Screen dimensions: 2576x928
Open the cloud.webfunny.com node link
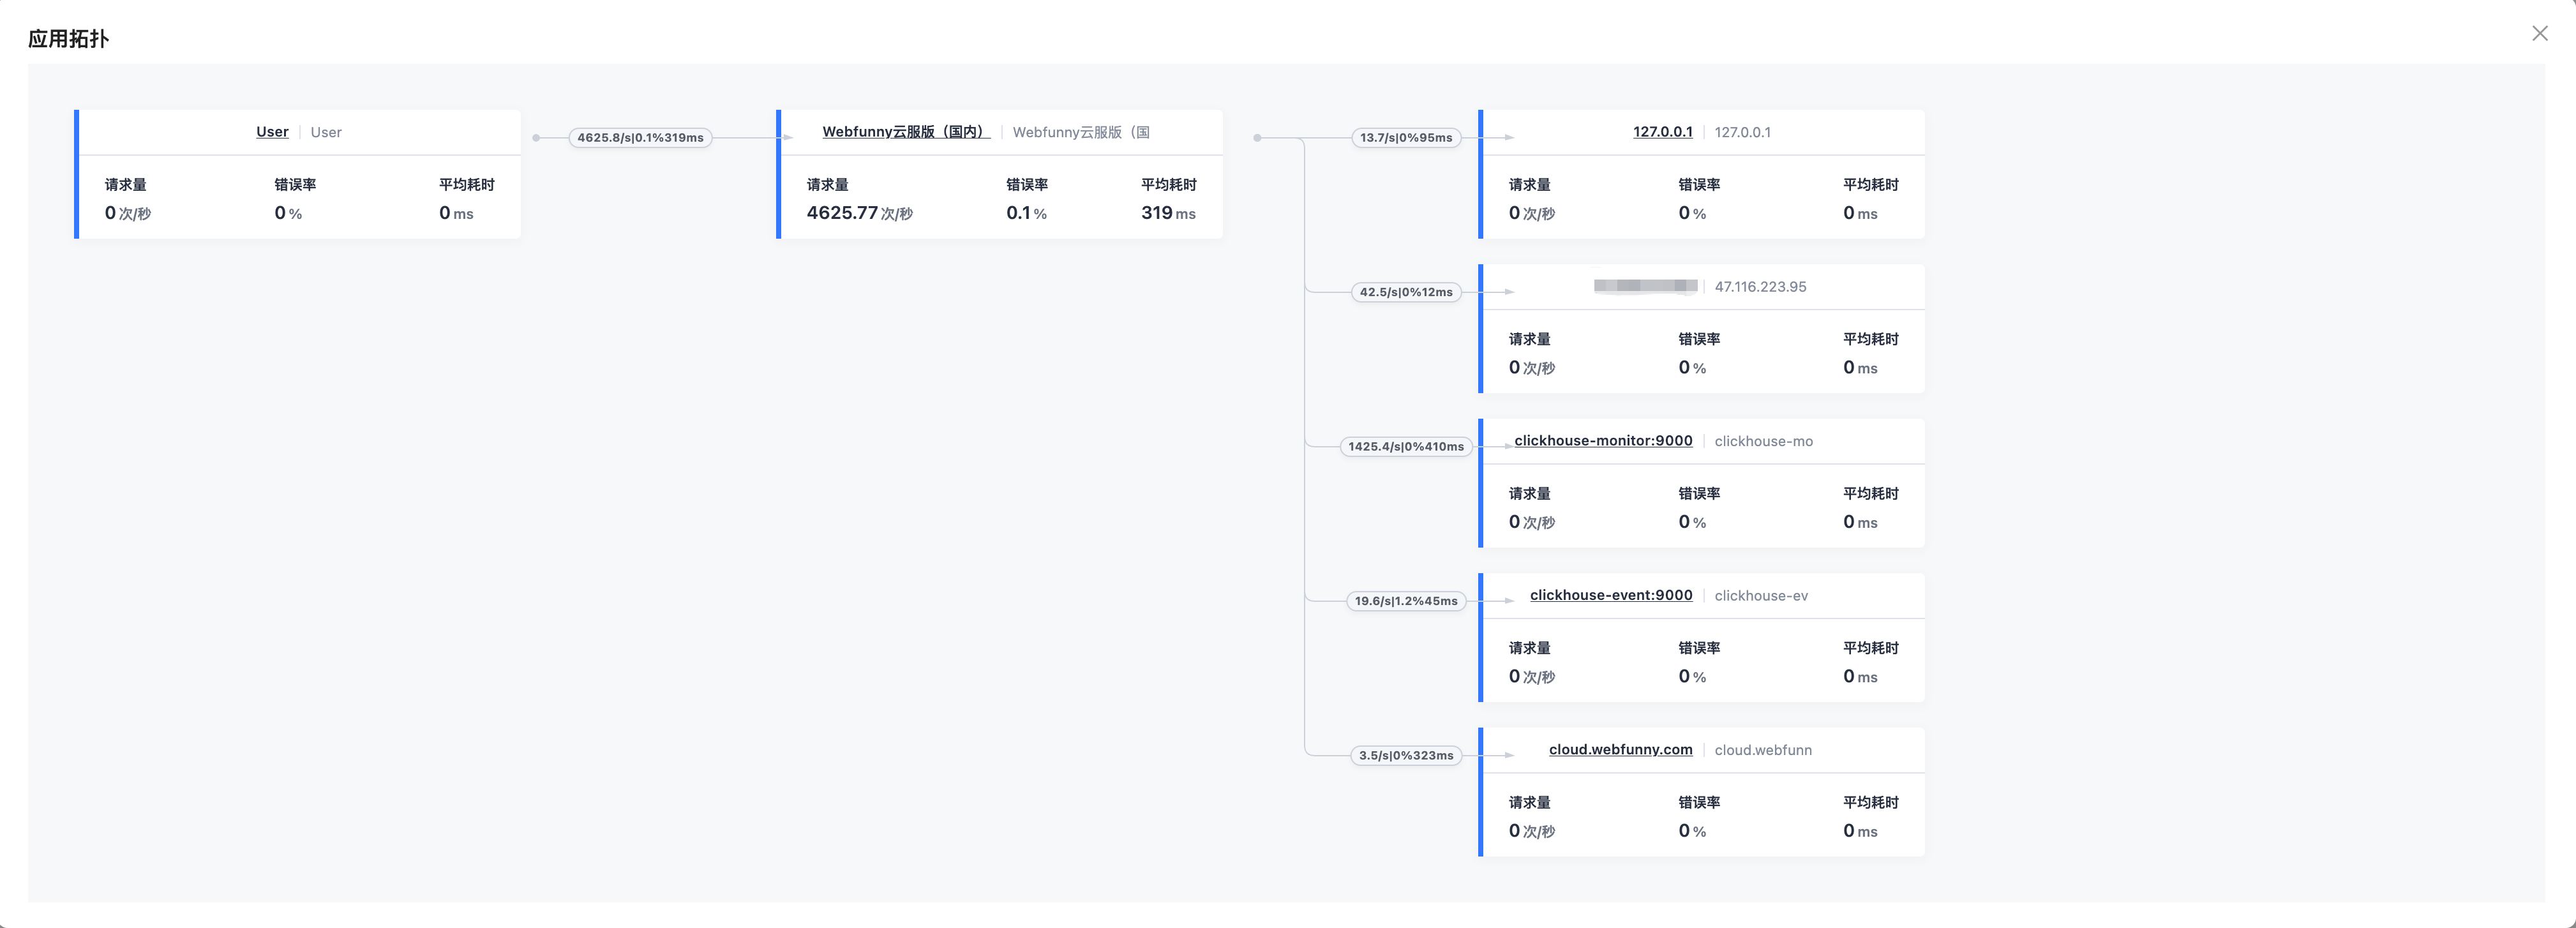point(1620,750)
